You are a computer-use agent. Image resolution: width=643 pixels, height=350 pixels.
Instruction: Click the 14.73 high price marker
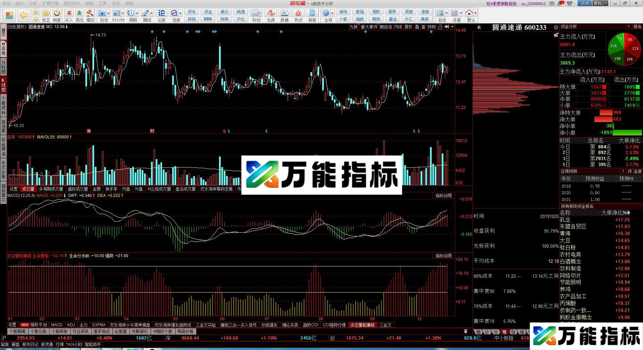tap(100, 35)
